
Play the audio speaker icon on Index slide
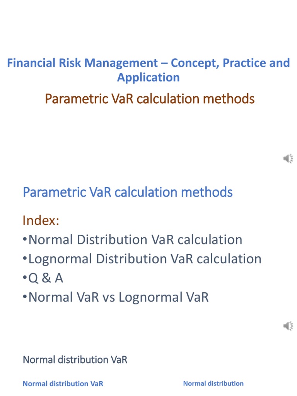pos(288,326)
